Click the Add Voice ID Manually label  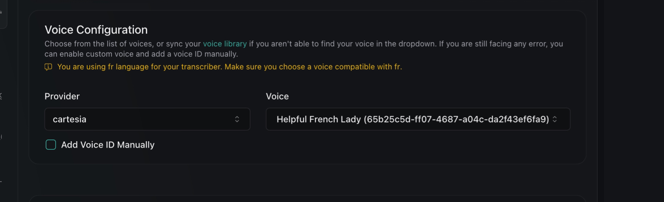(x=108, y=145)
